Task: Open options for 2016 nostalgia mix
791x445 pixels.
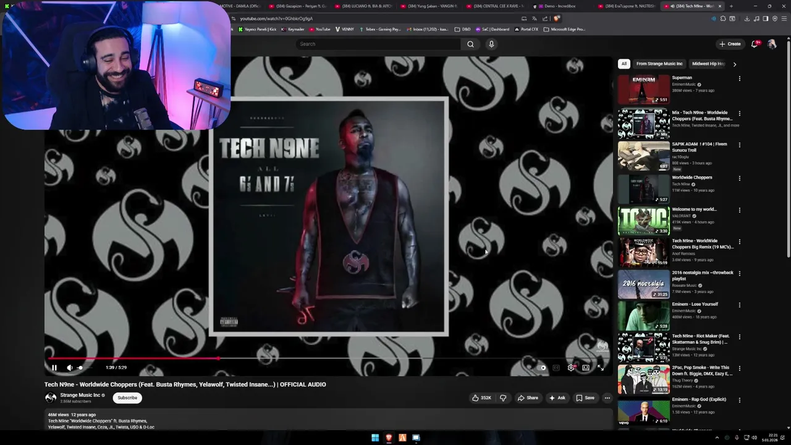Action: (739, 274)
